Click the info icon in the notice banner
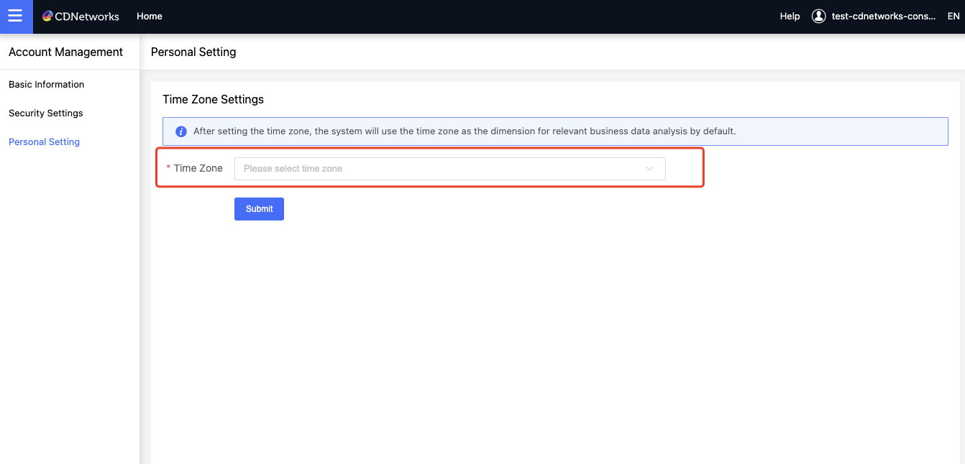965x464 pixels. tap(180, 131)
